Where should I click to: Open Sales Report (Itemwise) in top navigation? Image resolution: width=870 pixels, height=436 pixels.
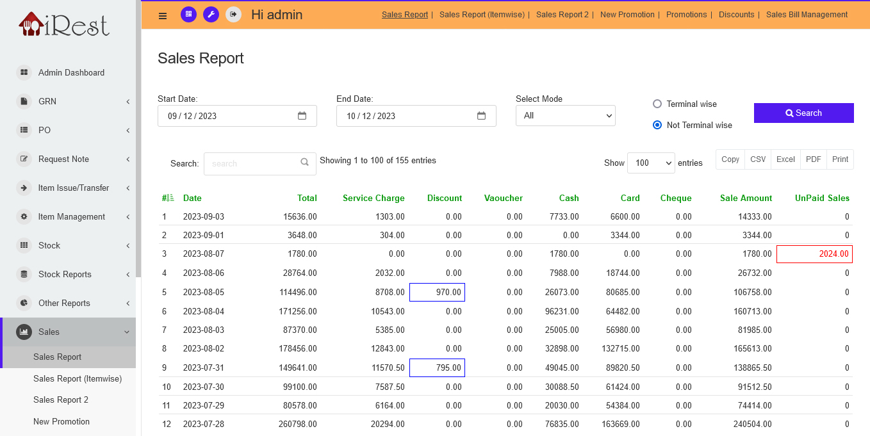coord(482,15)
